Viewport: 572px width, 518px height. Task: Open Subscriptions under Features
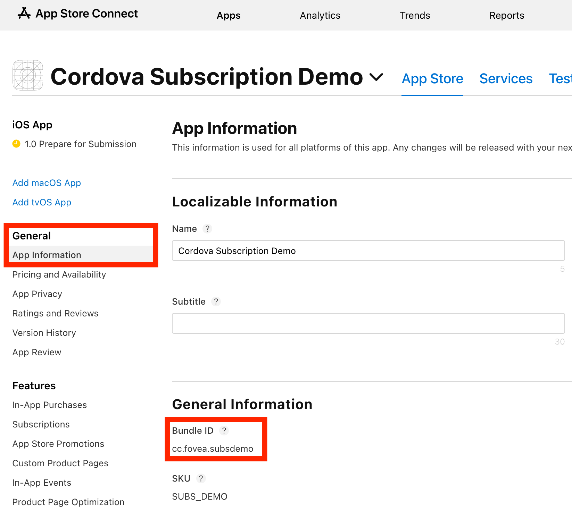coord(41,424)
